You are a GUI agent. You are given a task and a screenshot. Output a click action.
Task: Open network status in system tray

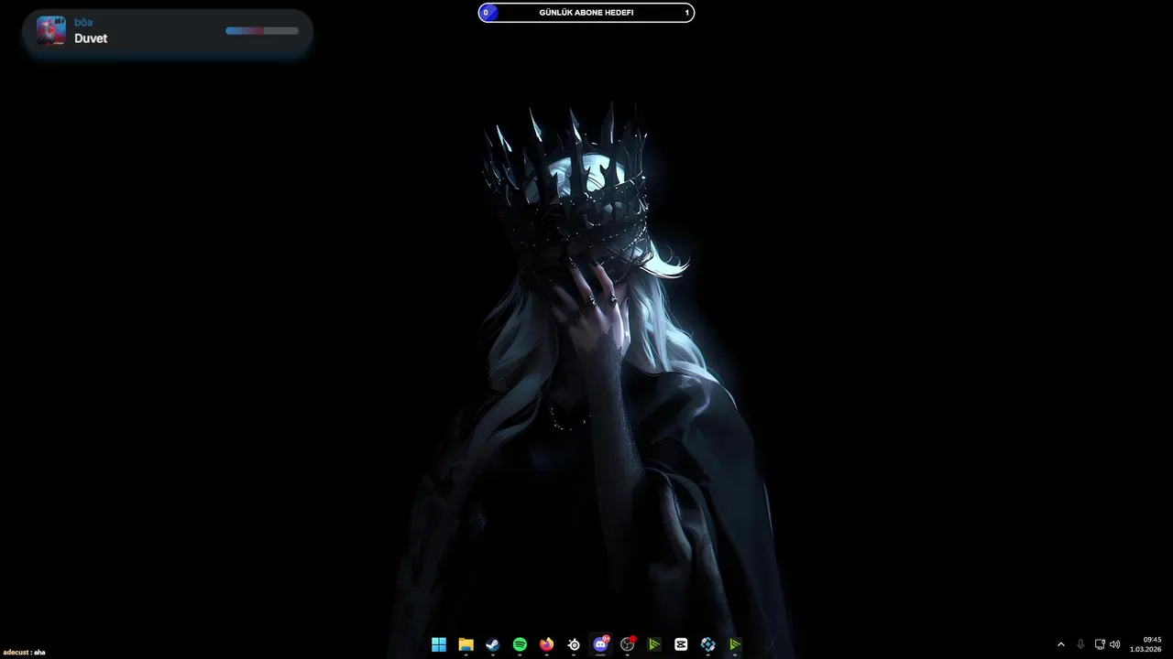(1100, 644)
